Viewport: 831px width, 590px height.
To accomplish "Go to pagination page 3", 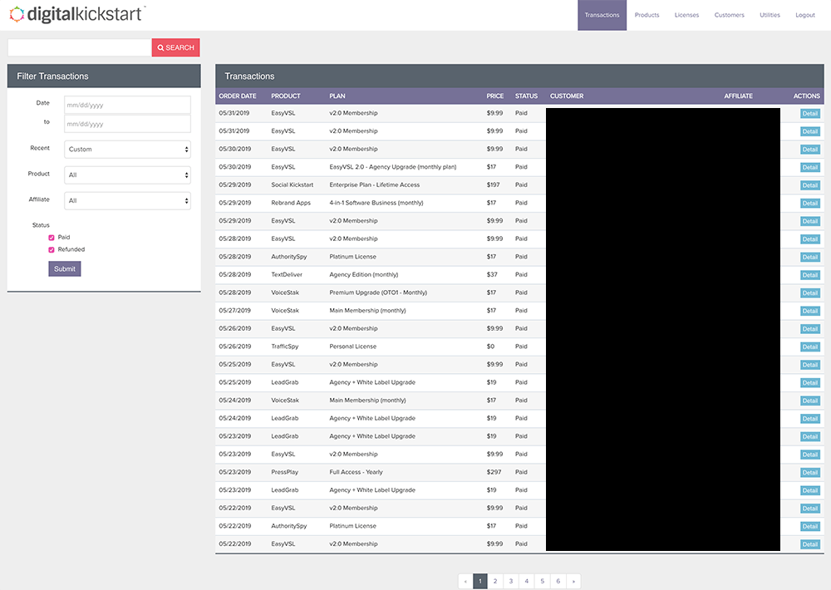I will pyautogui.click(x=511, y=581).
